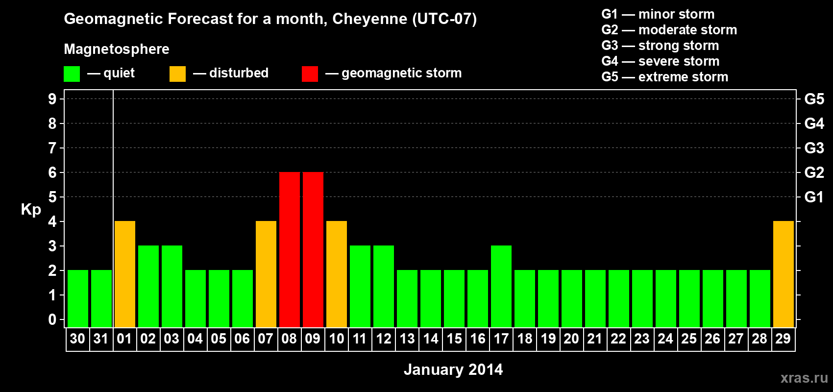Click the 'G3 — strong storm' legend line

[660, 46]
